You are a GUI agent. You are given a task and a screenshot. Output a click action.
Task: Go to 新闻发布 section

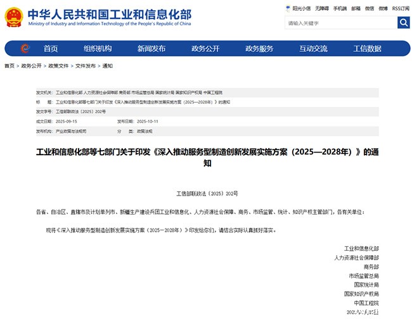[x=151, y=49]
